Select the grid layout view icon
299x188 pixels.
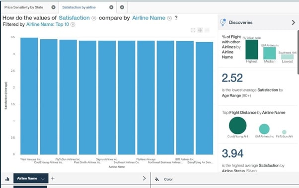pyautogui.click(x=200, y=30)
